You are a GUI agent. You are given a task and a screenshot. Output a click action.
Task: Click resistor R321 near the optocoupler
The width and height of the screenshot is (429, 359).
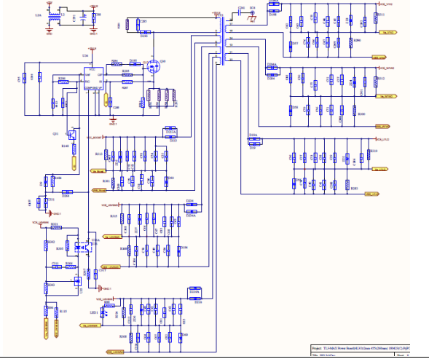click(x=56, y=228)
